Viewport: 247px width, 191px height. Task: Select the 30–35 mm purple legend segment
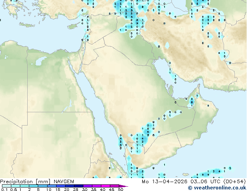click(87, 186)
